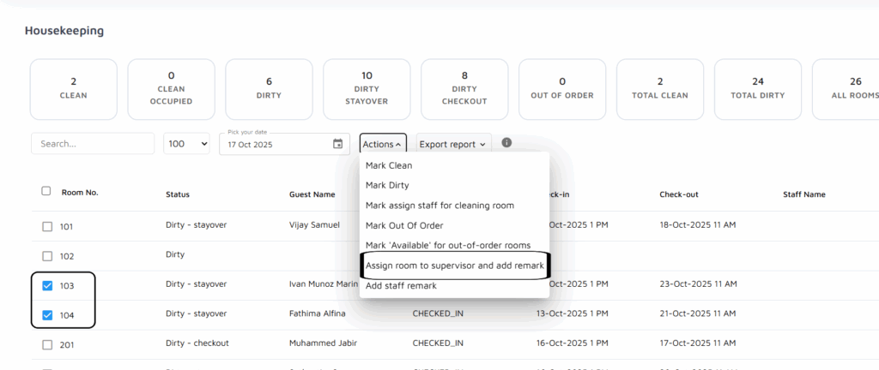The image size is (879, 370).
Task: Click the calendar icon in date picker
Action: [x=337, y=144]
